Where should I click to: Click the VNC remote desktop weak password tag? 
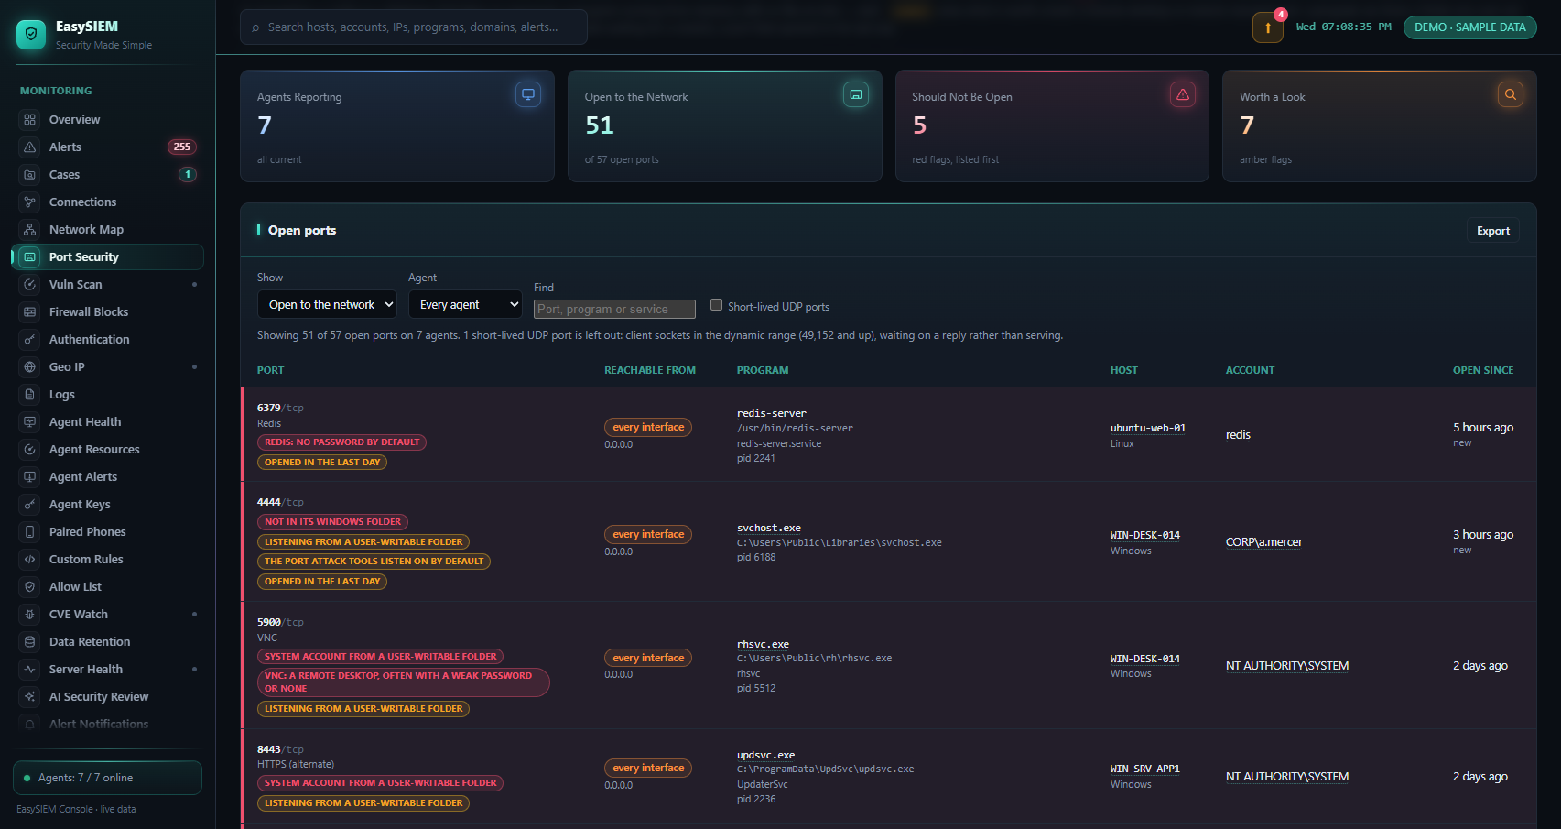(x=403, y=682)
